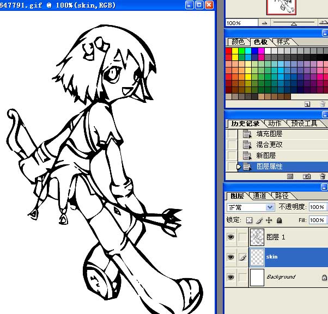
Task: Toggle link box for 图层 1
Action: click(242, 237)
